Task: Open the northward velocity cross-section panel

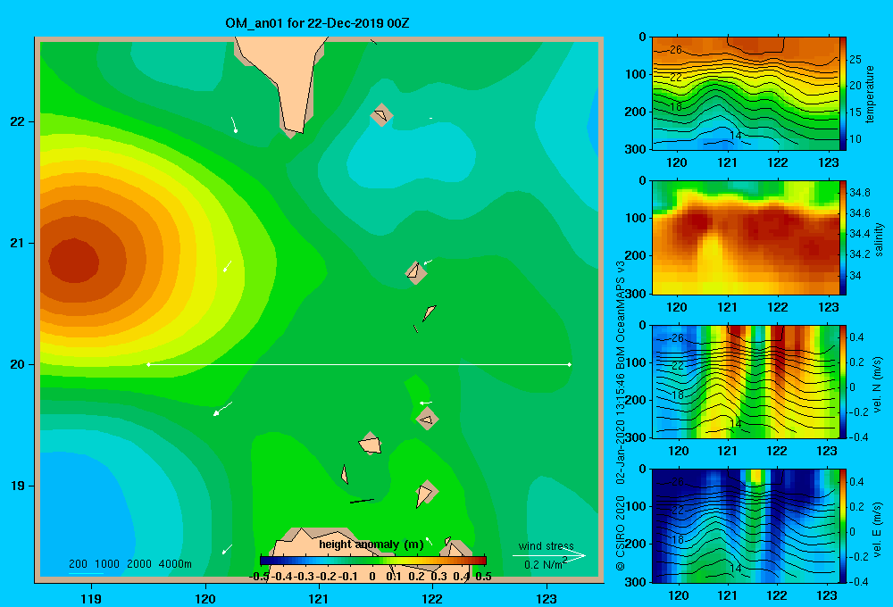Action: coord(746,382)
